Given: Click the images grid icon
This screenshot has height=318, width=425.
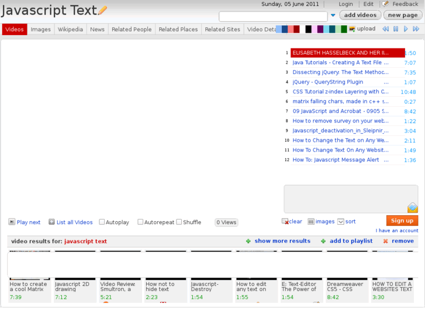Looking at the screenshot, I should (311, 222).
